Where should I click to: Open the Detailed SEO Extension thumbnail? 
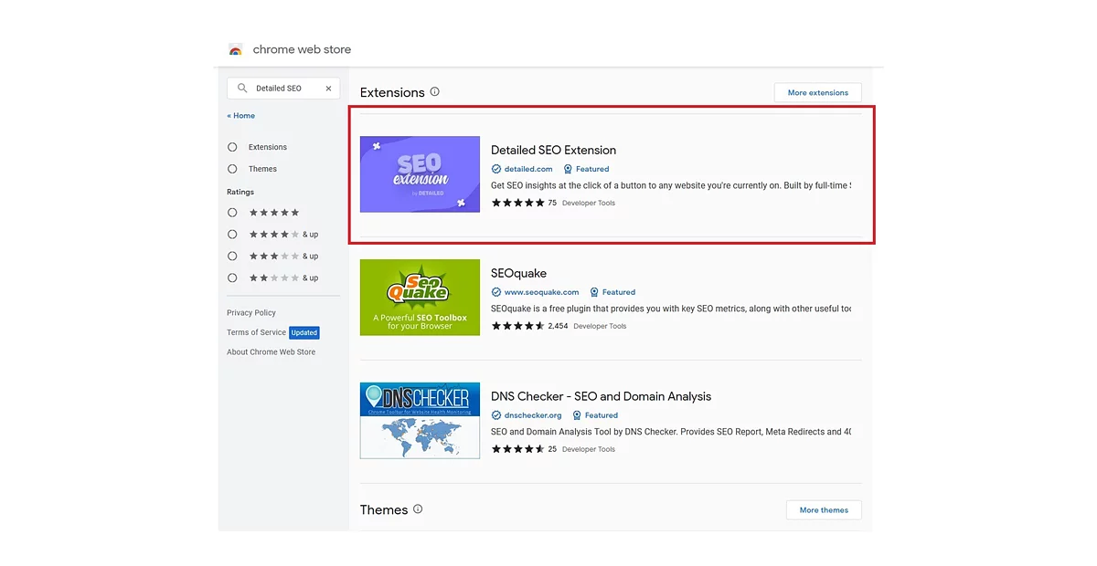420,174
